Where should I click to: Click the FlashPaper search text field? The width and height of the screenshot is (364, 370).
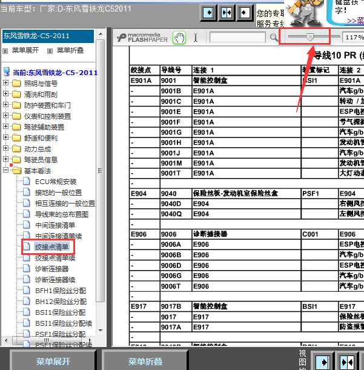tap(237, 38)
